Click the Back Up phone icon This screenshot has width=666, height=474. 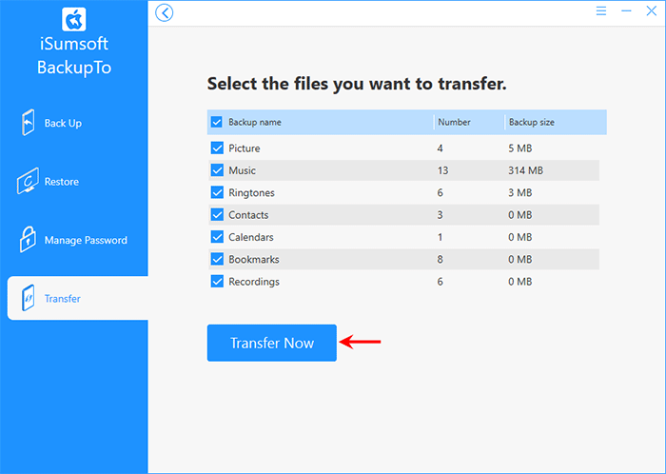coord(28,123)
